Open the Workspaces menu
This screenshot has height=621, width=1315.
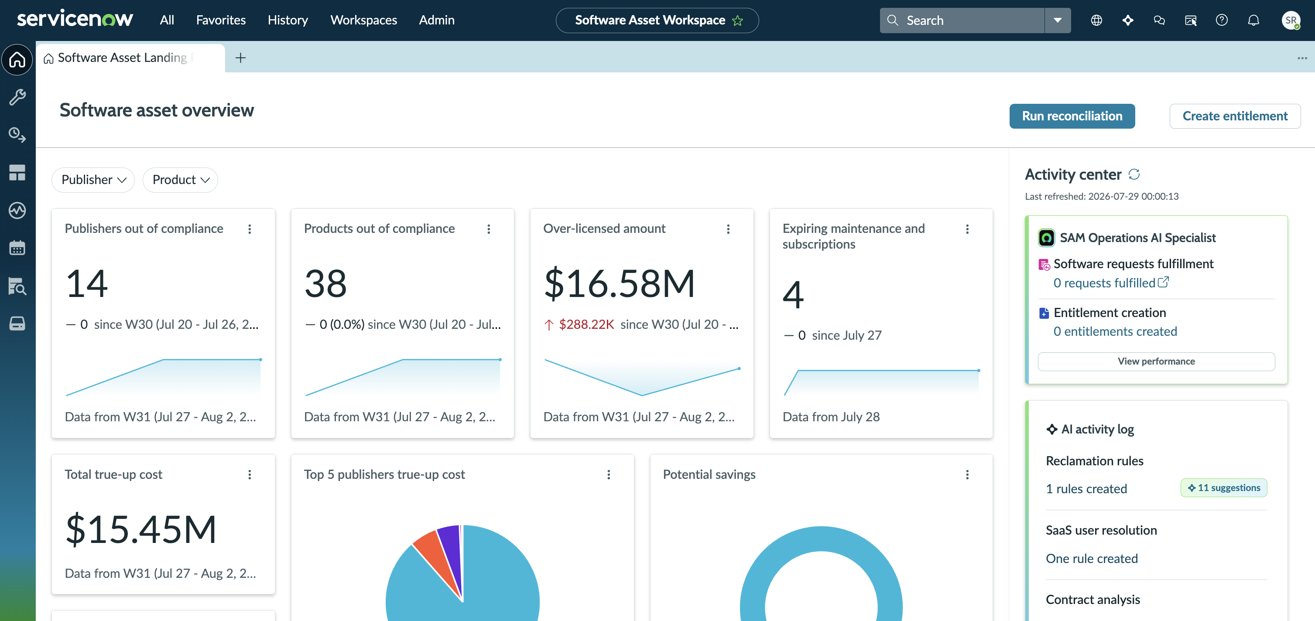point(363,20)
